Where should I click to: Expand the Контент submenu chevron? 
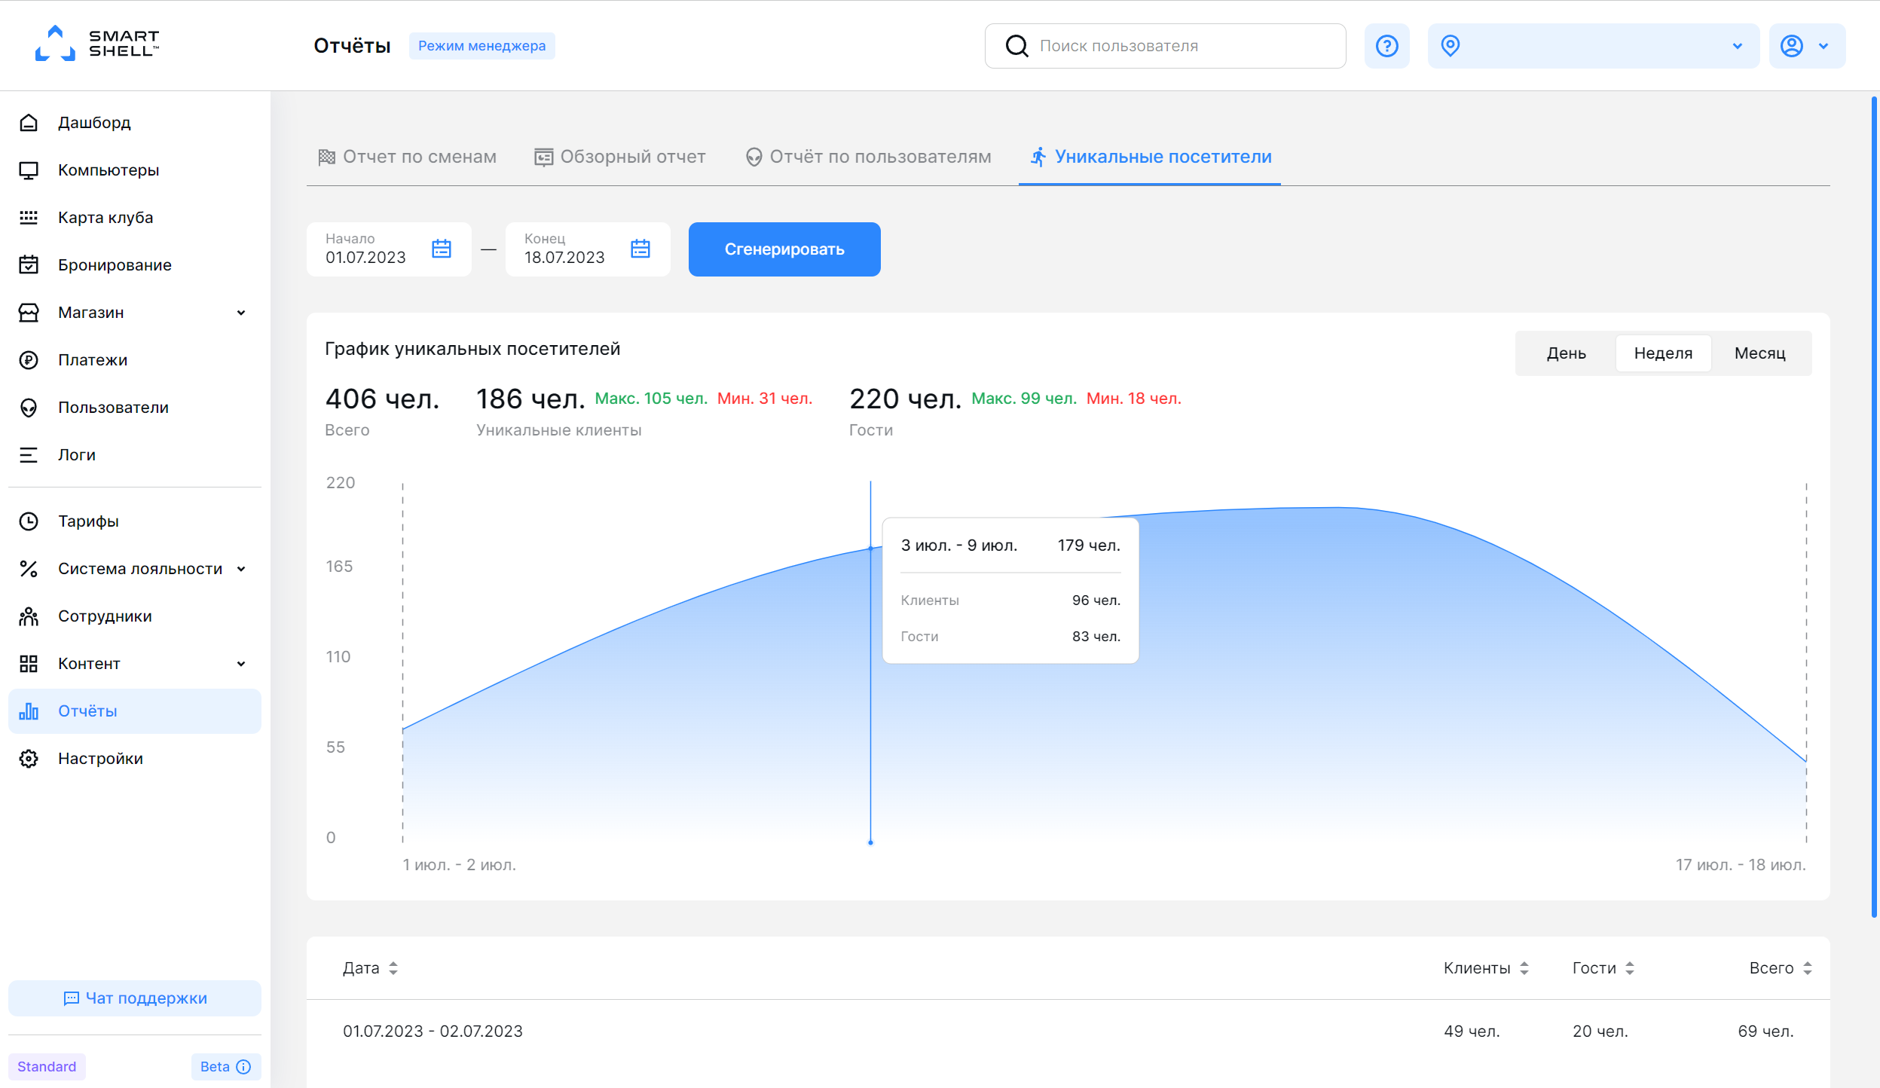pos(241,664)
